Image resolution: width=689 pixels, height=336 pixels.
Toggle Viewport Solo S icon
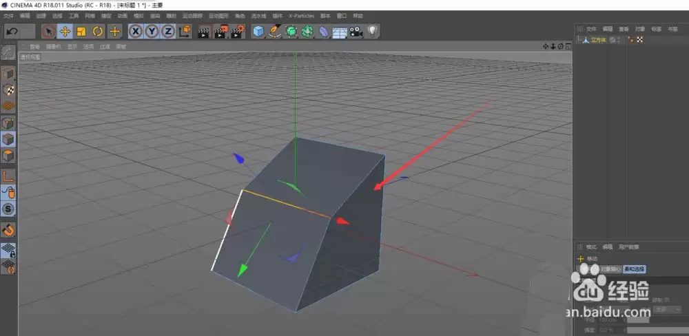click(8, 209)
